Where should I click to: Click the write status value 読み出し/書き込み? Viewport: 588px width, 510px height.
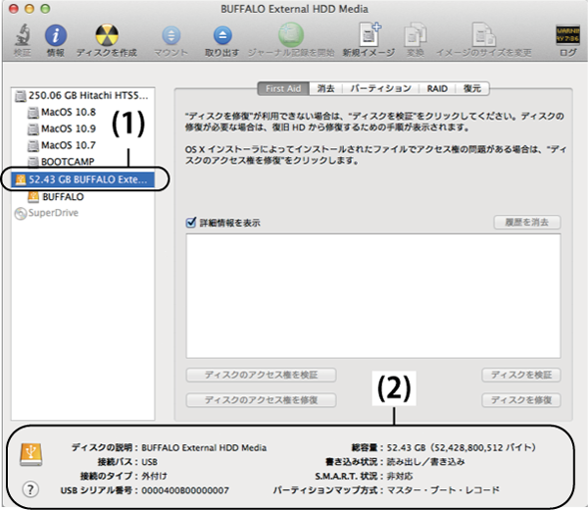[x=425, y=462]
